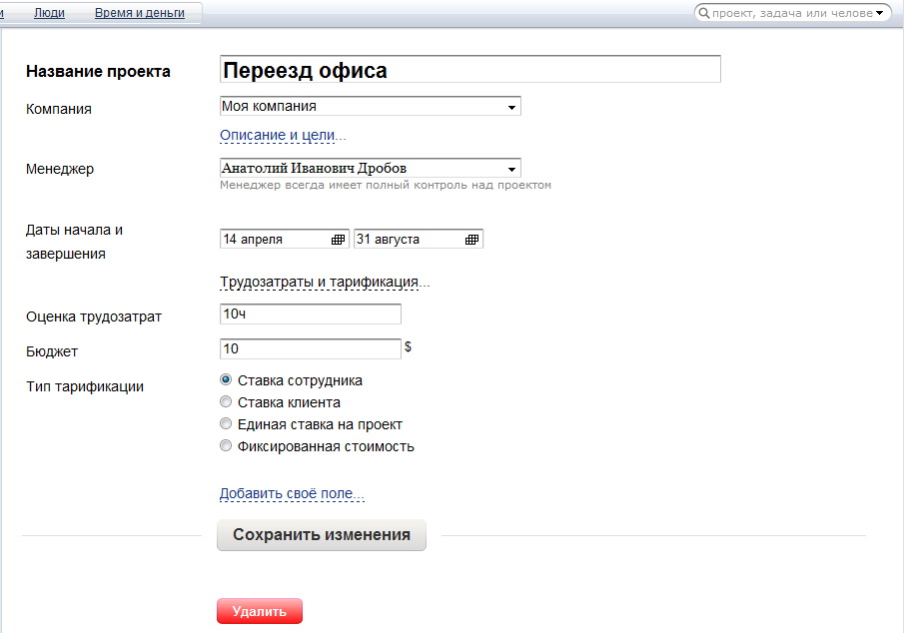The height and width of the screenshot is (633, 904).
Task: Click the red Удалить button
Action: pyautogui.click(x=259, y=612)
